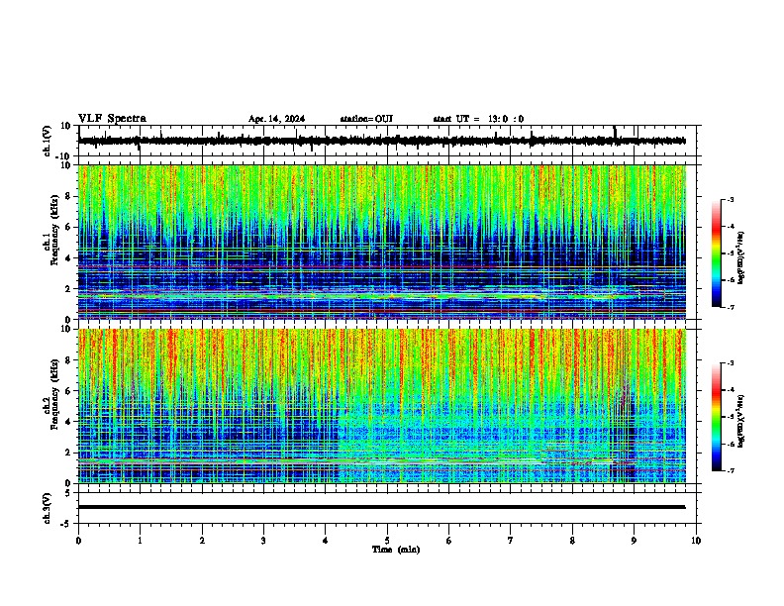Image resolution: width=784 pixels, height=606 pixels.
Task: Click time axis tick label '3'
Action: point(263,541)
